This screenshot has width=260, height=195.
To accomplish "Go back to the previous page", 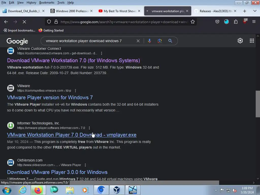I will point(6,22).
